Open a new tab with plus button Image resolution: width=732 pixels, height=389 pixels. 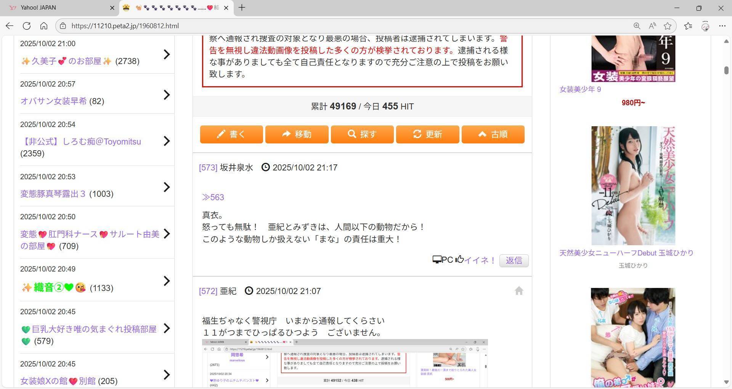(242, 8)
